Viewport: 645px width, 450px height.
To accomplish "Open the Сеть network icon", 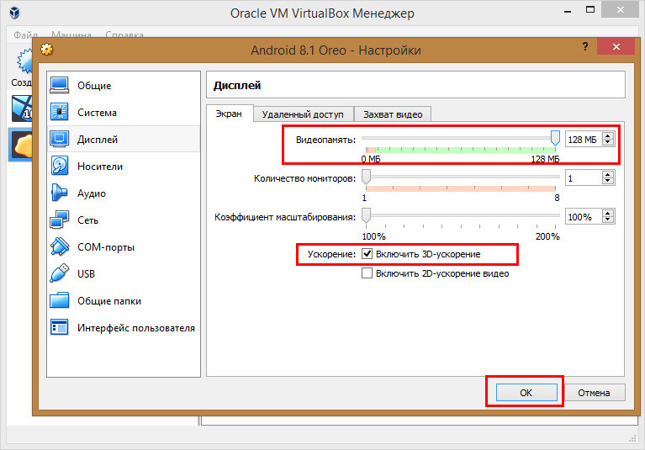I will (x=60, y=220).
